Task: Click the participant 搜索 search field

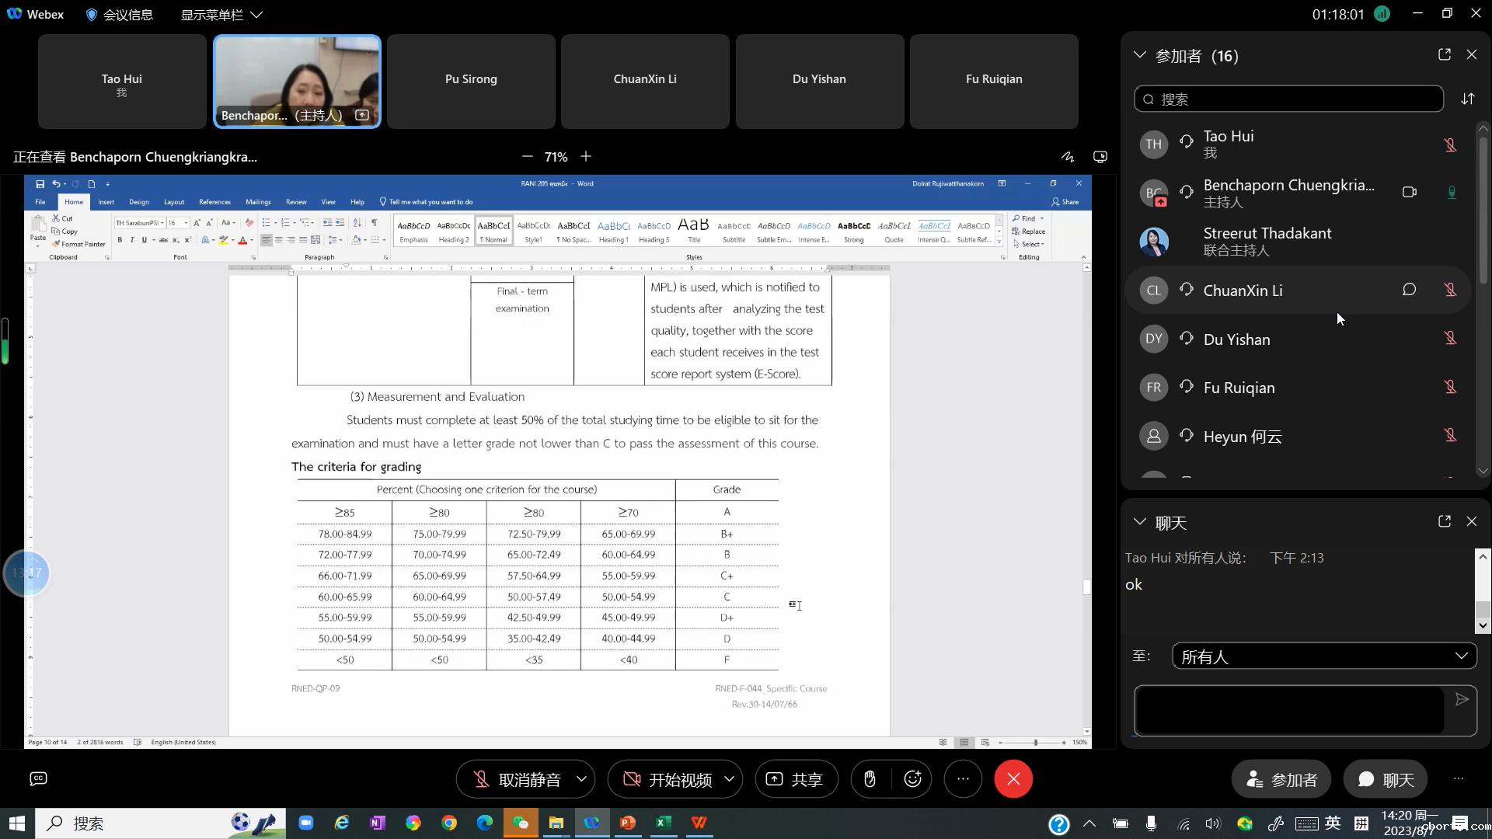Action: tap(1290, 99)
